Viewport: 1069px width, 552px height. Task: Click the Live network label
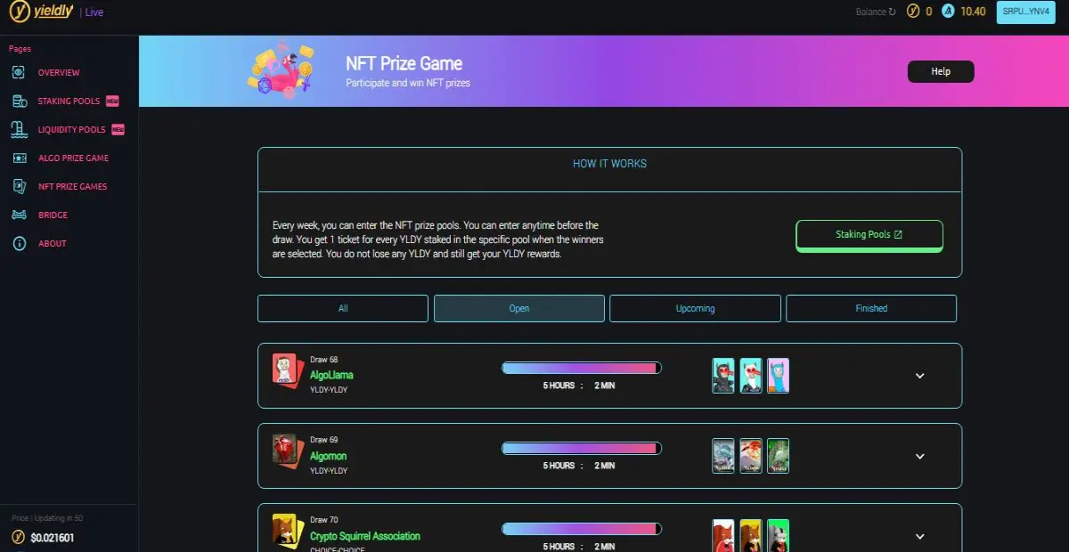tap(94, 12)
